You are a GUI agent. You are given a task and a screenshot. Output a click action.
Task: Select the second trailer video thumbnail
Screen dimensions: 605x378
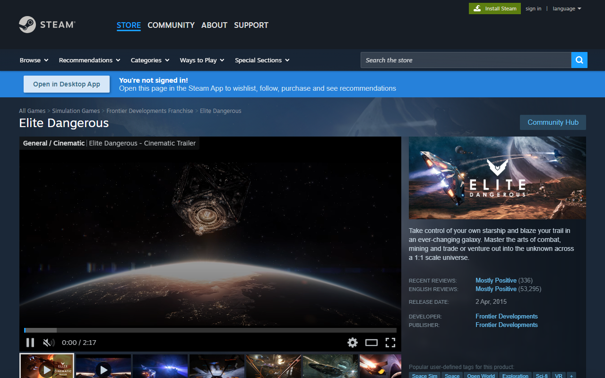pos(104,366)
